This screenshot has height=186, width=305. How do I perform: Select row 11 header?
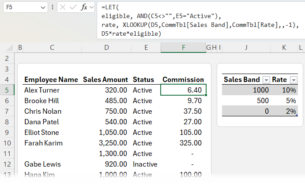7,153
